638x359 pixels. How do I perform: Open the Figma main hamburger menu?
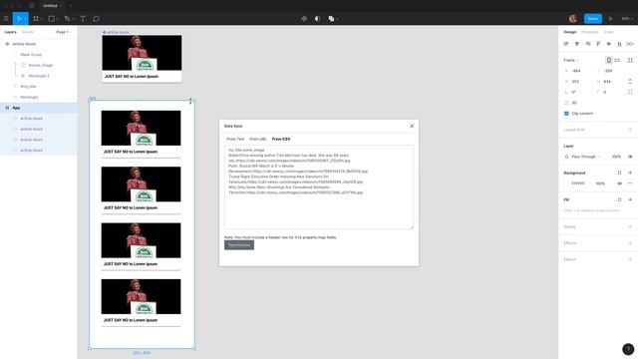tap(6, 19)
